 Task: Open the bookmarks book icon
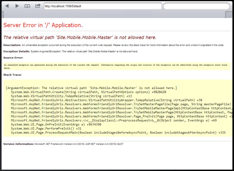click(x=27, y=6)
